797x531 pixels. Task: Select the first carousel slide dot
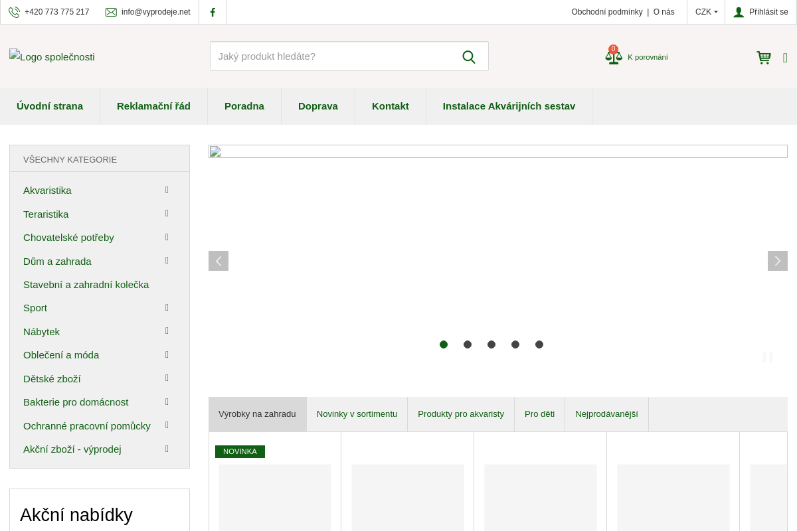click(x=444, y=344)
